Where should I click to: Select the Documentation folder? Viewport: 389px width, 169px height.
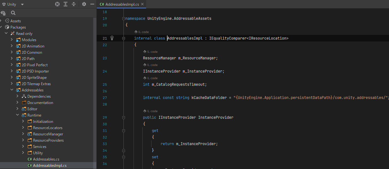40,102
